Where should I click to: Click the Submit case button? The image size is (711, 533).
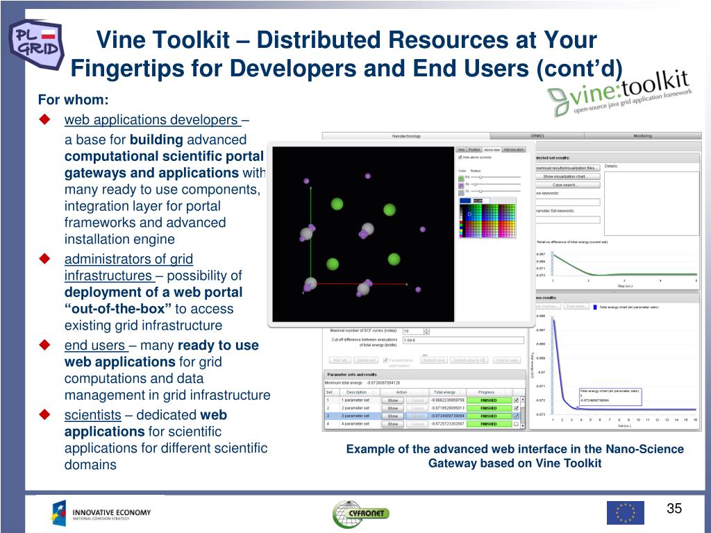(434, 360)
